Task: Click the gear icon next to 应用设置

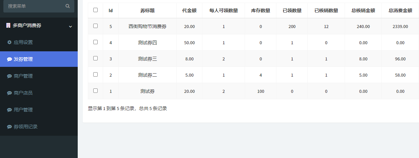Action: (9, 43)
